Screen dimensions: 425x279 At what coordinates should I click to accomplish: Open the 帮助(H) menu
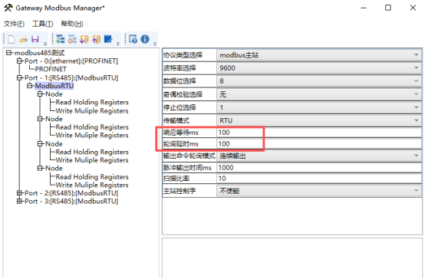click(x=72, y=24)
